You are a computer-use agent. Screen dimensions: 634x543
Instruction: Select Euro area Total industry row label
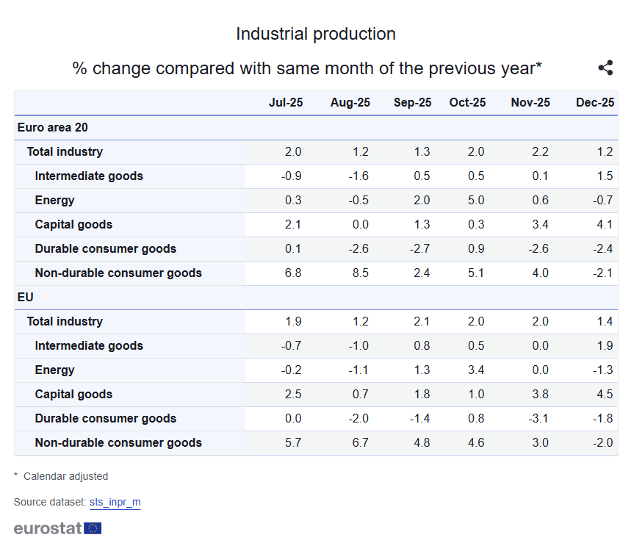[65, 151]
